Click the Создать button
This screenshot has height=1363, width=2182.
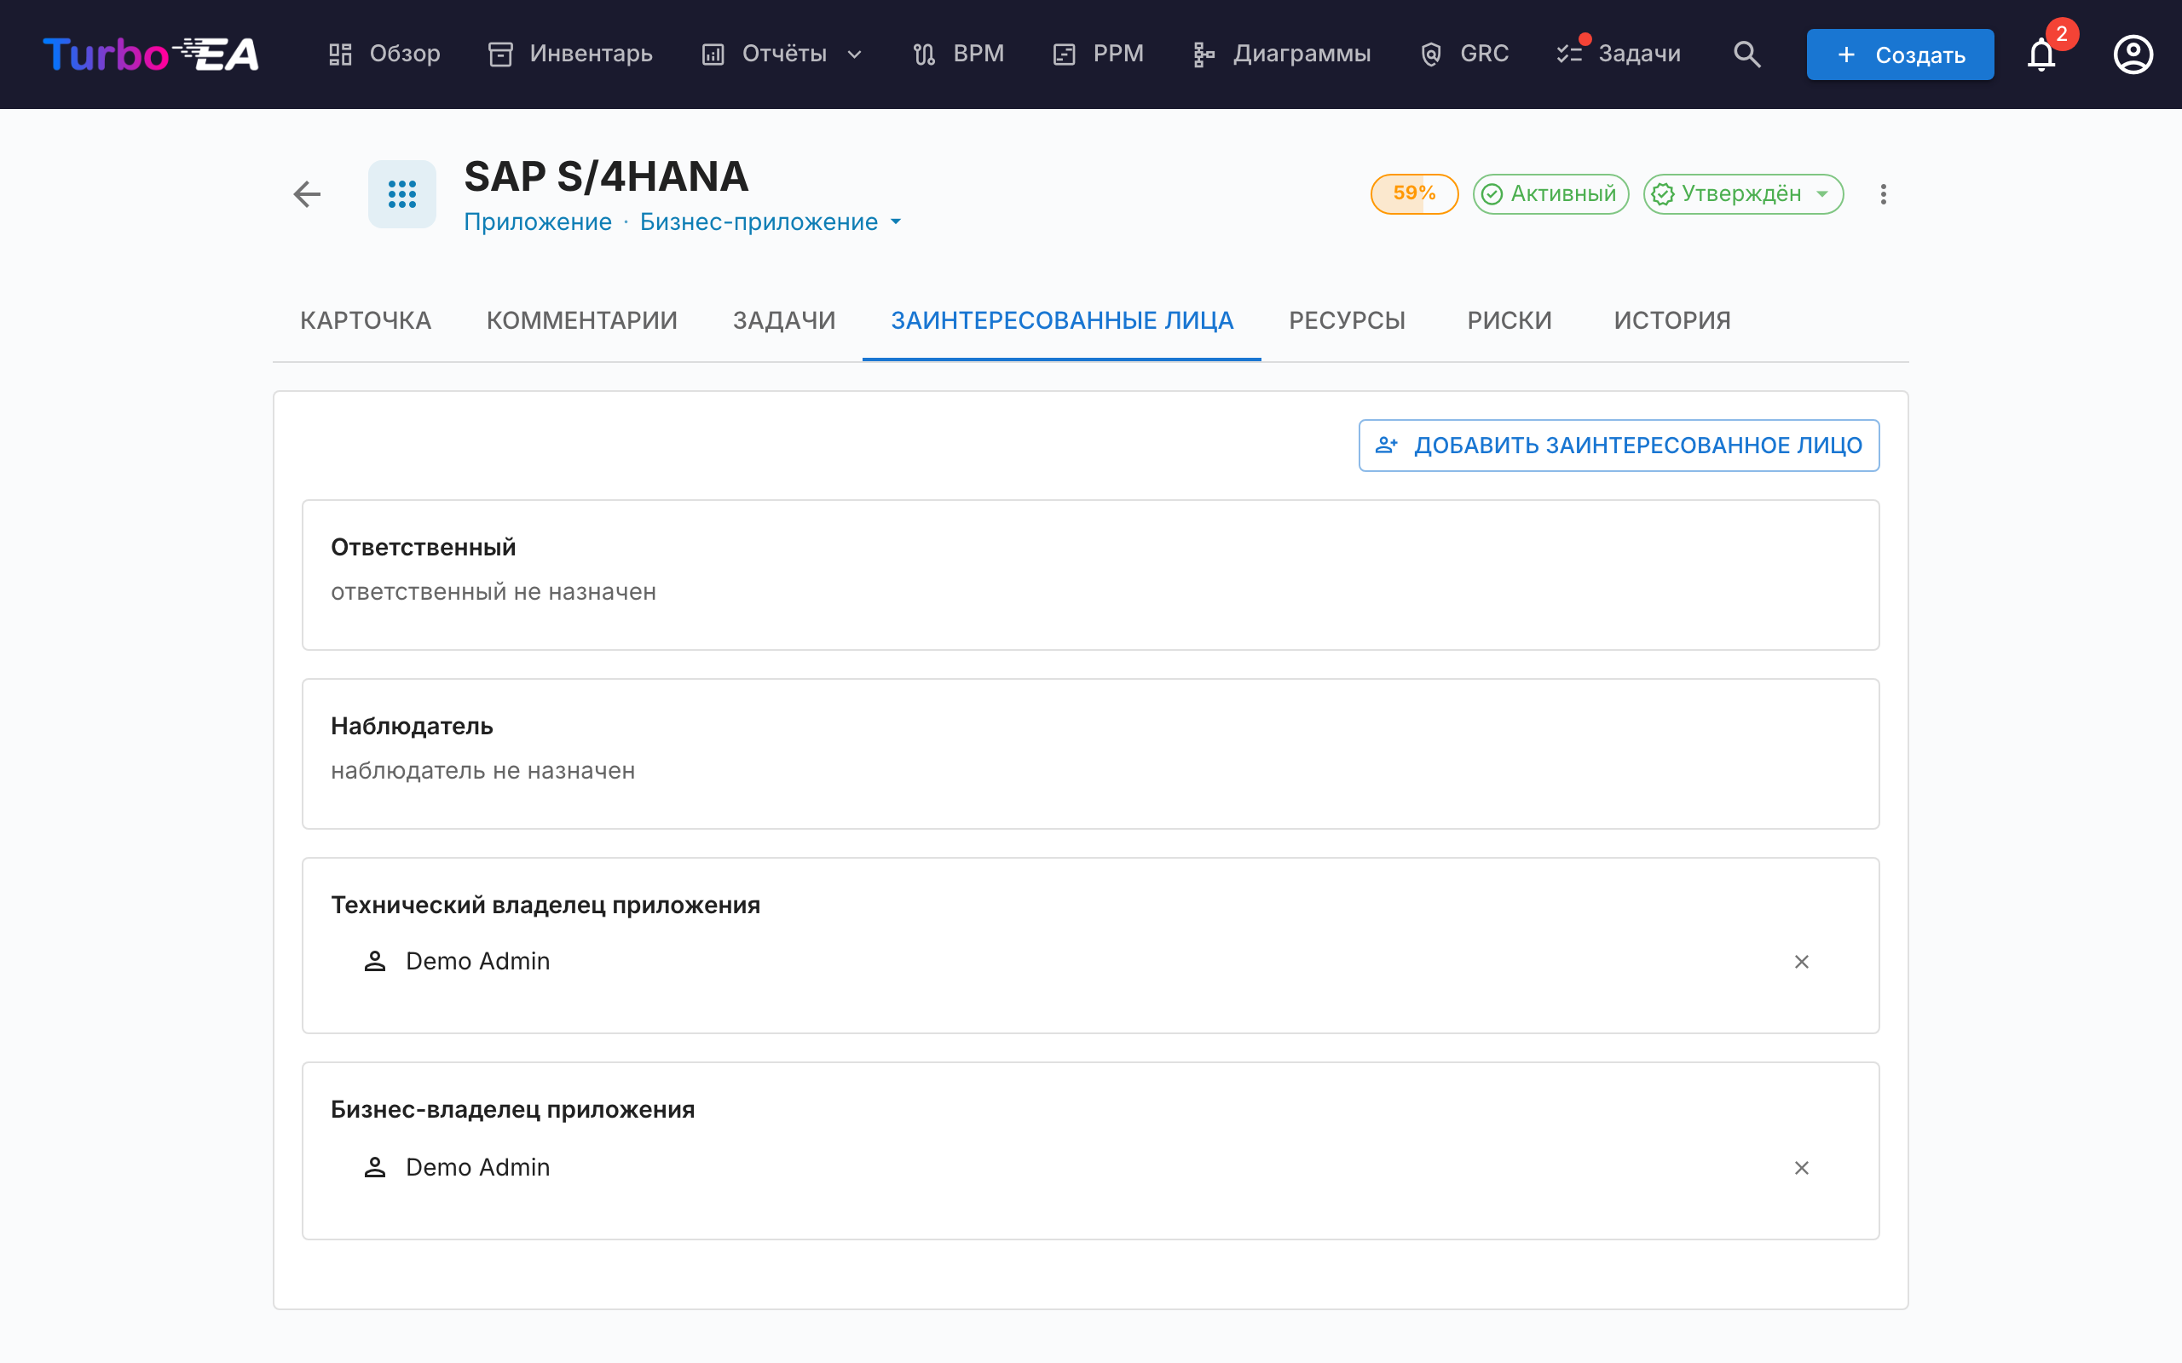pos(1900,54)
